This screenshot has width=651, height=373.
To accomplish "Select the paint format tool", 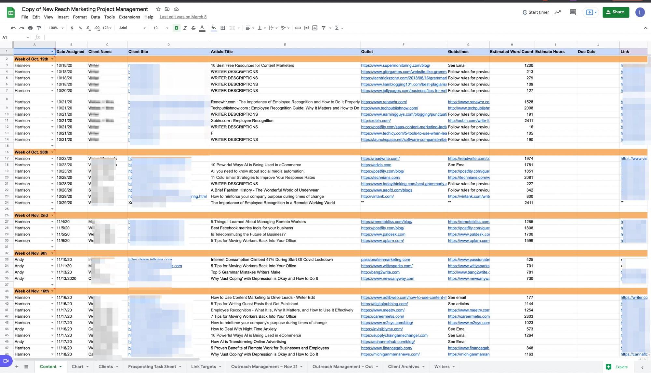I will point(39,28).
